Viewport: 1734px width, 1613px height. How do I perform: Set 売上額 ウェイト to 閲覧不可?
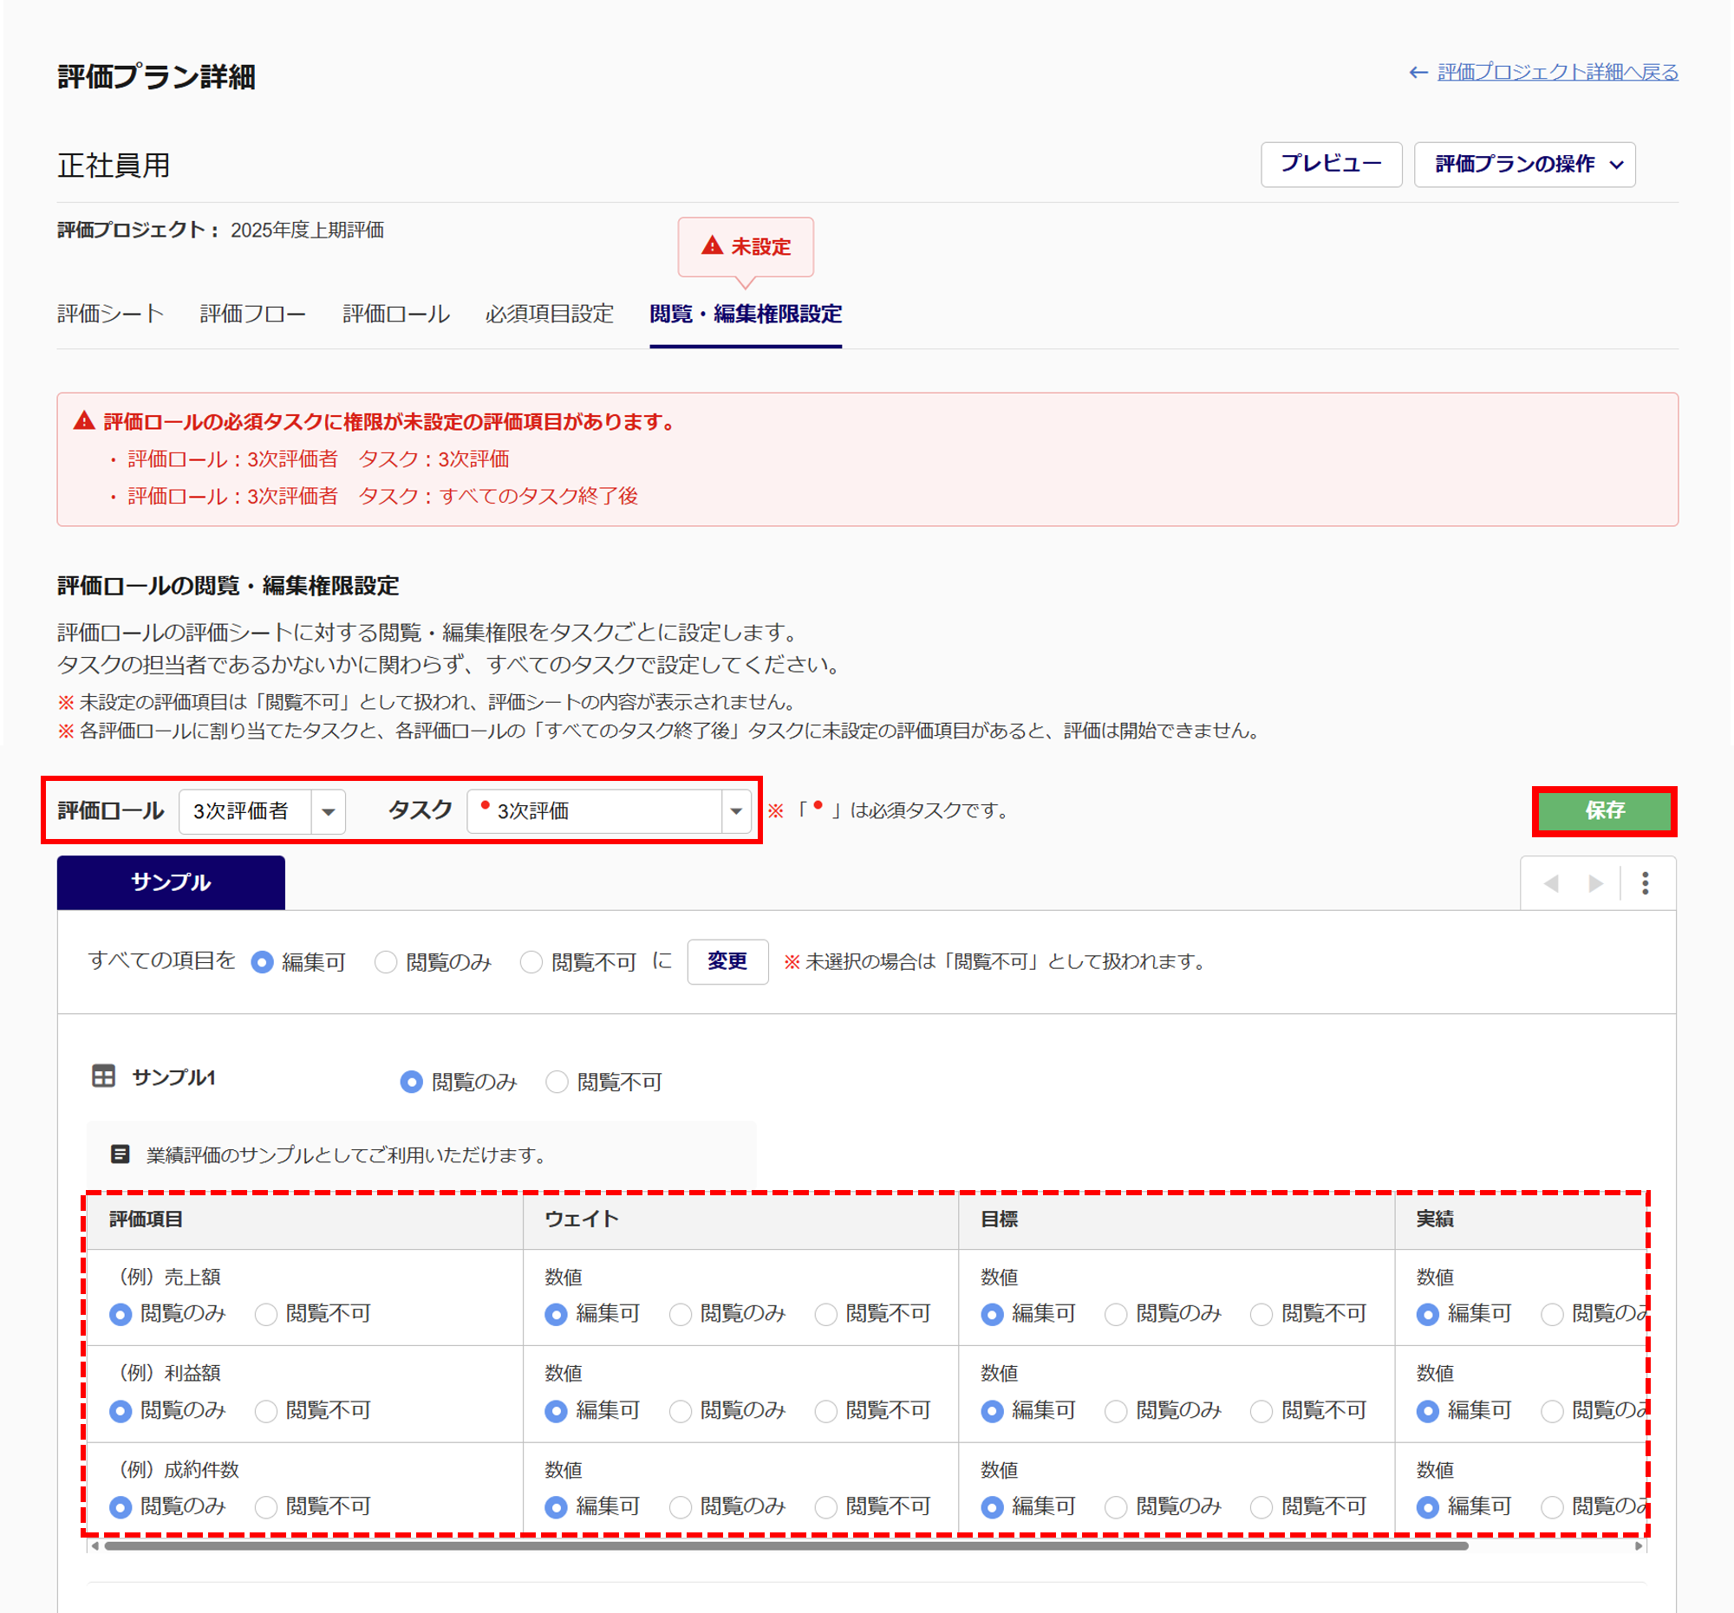pos(825,1314)
